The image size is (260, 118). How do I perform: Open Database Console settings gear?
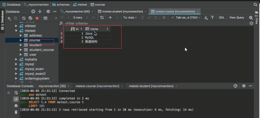pos(244,86)
